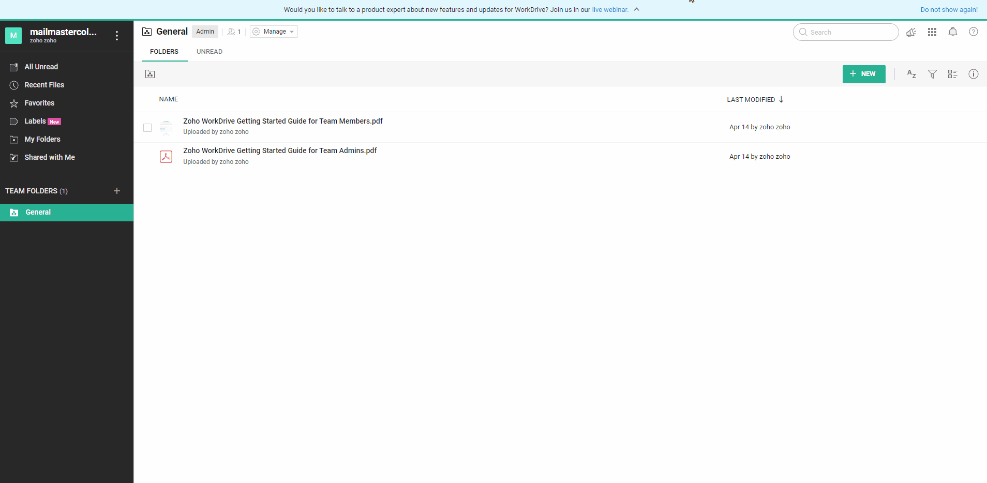Click the folder path icon in the toolbar
987x483 pixels.
pyautogui.click(x=150, y=74)
